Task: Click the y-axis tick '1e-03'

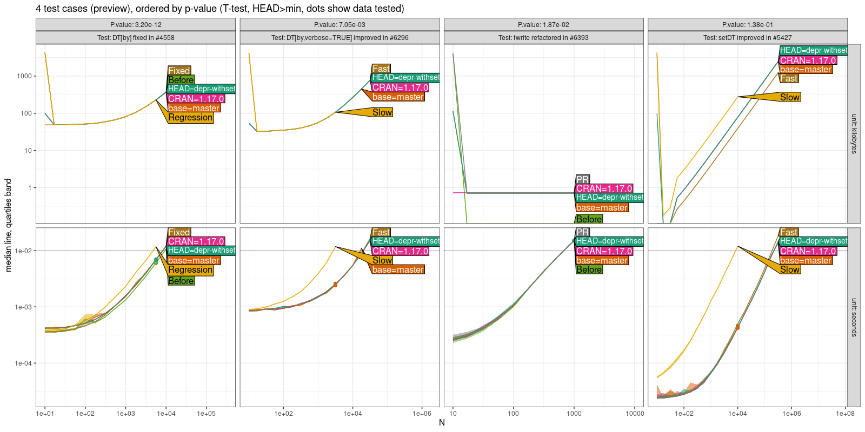Action: pos(23,307)
